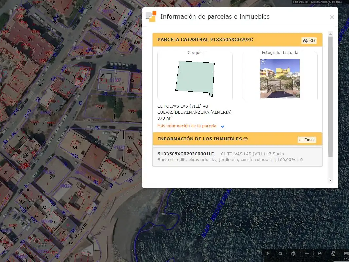This screenshot has width=349, height=262.
Task: Select the measure distance tool
Action: (307, 253)
